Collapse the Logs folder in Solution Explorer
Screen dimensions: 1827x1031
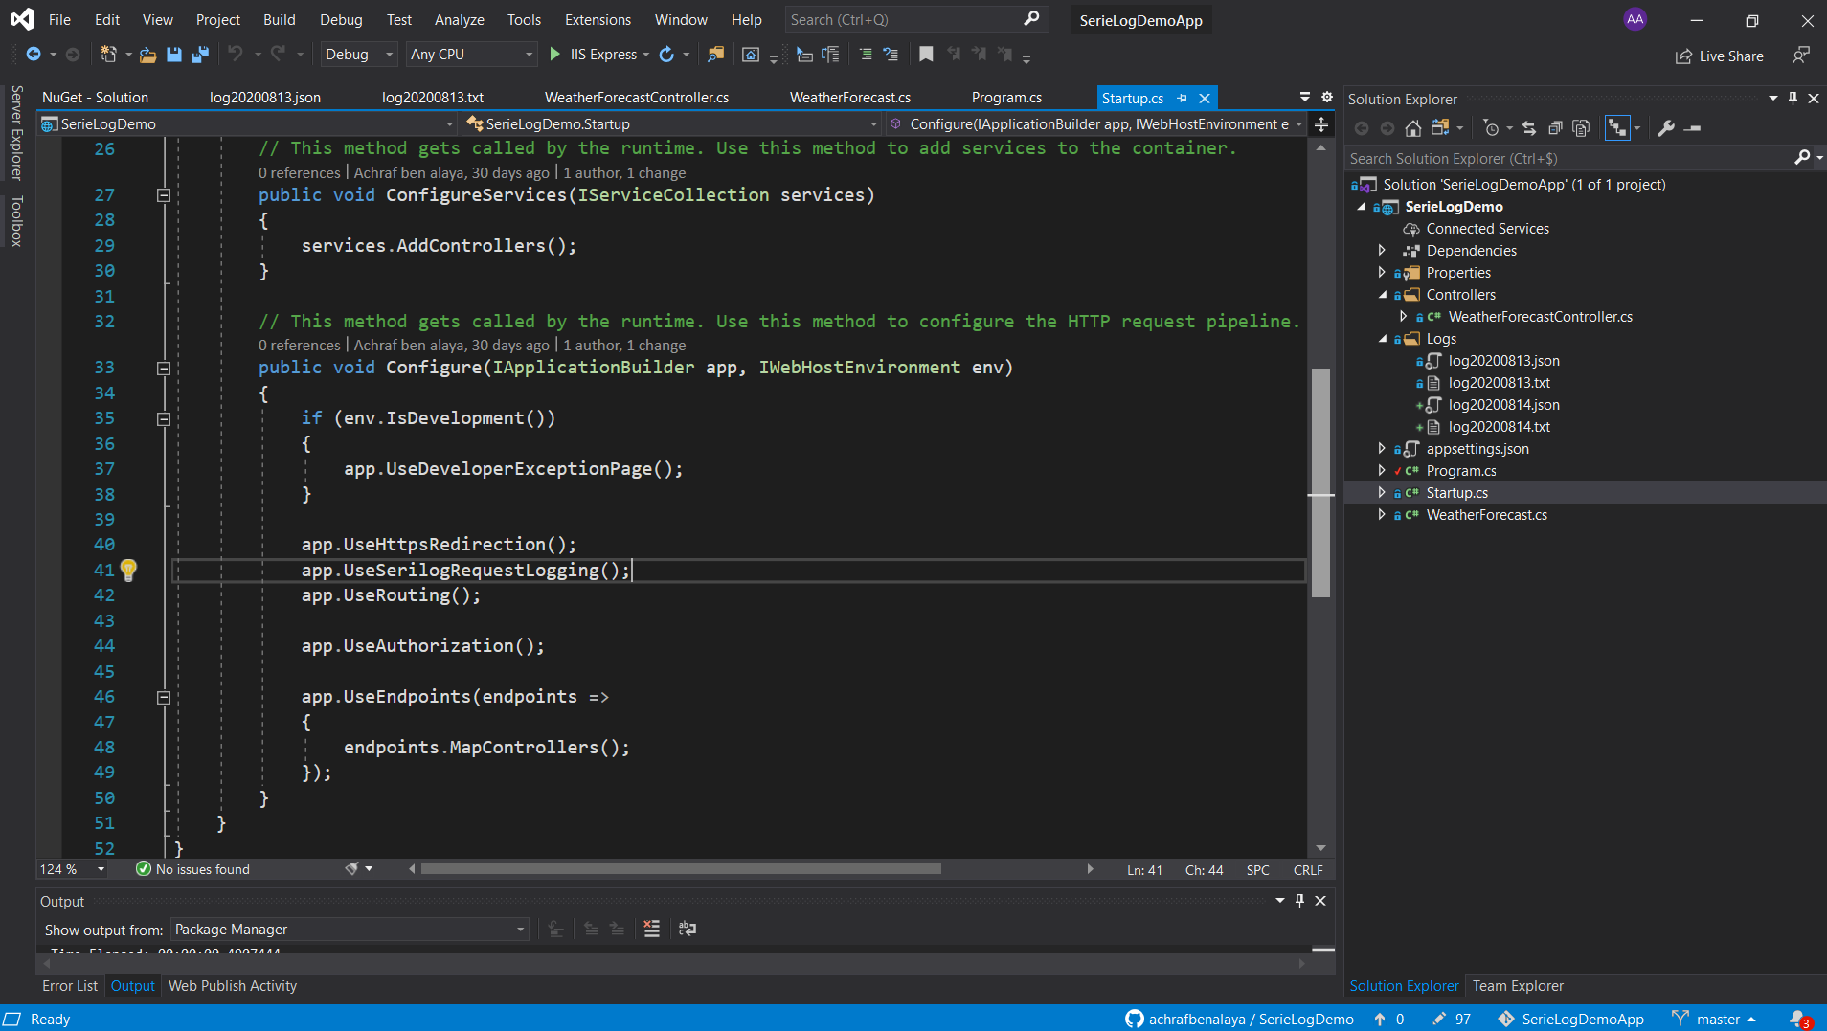click(x=1383, y=339)
